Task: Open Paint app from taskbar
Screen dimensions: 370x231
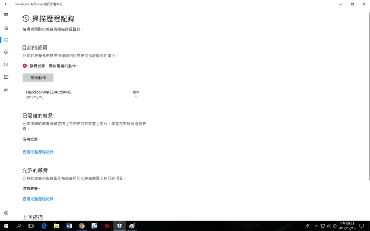Action: point(132,226)
